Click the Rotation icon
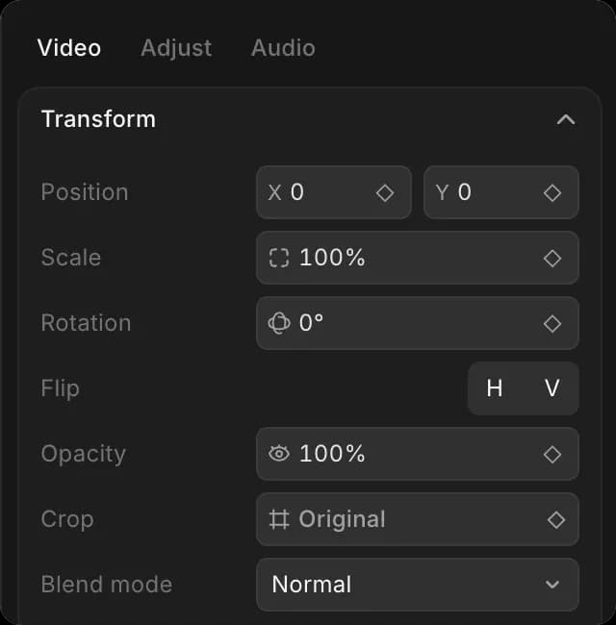The image size is (616, 625). (279, 323)
